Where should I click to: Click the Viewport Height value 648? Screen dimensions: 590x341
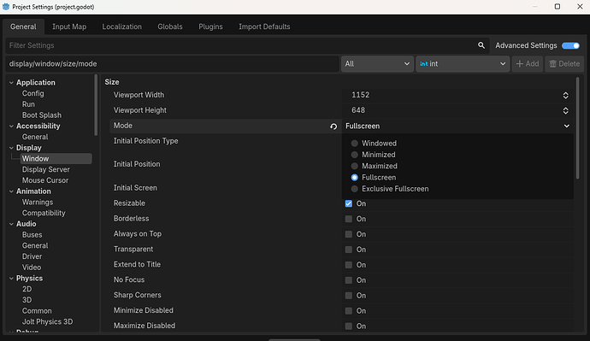pyautogui.click(x=358, y=110)
